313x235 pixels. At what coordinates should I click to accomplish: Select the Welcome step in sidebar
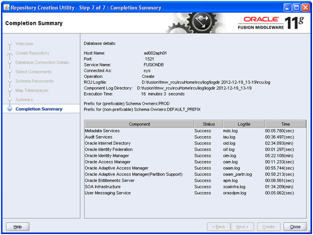point(24,44)
